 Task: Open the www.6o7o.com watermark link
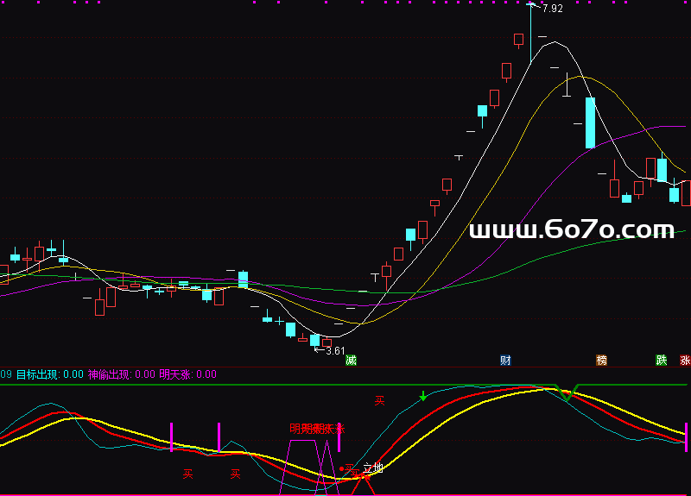click(x=571, y=229)
